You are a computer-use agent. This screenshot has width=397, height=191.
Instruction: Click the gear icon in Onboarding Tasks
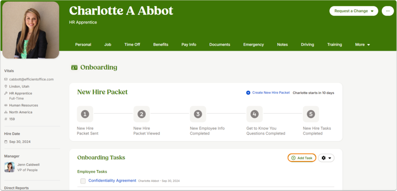click(324, 158)
